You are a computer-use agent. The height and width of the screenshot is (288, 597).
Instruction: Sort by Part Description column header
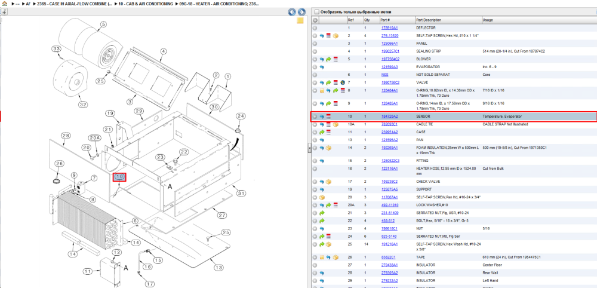[429, 20]
